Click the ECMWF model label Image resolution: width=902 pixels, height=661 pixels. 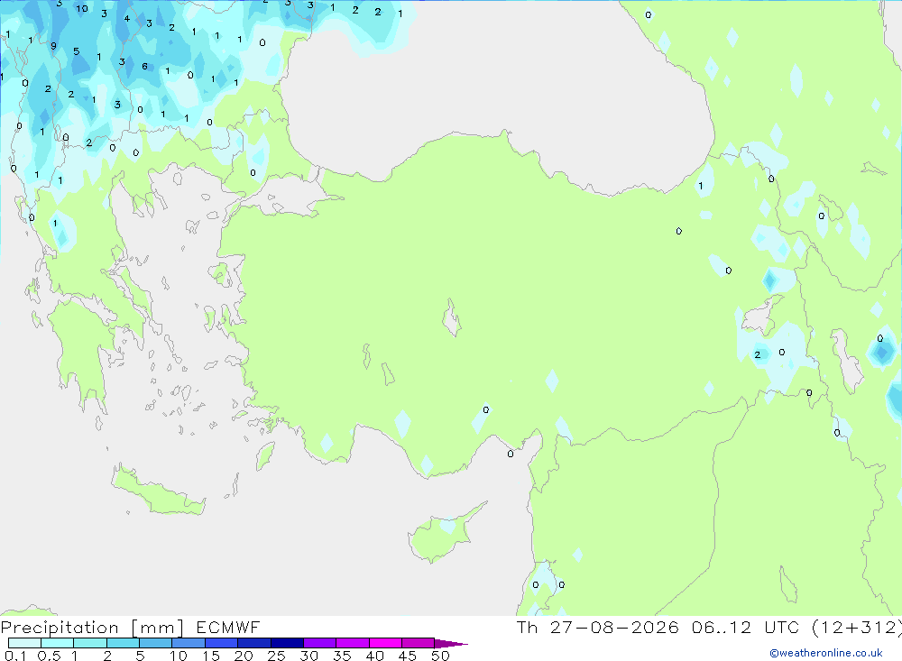point(228,627)
